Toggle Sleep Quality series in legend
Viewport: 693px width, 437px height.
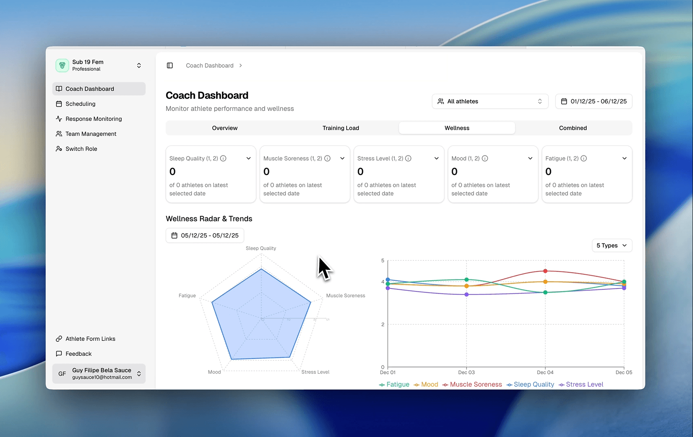point(530,384)
